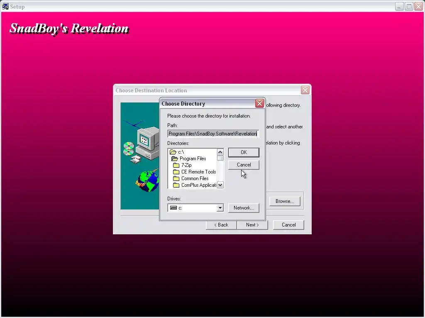Screen dimensions: 425x318
Task: Expand the Drives combo box arrow
Action: coord(220,208)
